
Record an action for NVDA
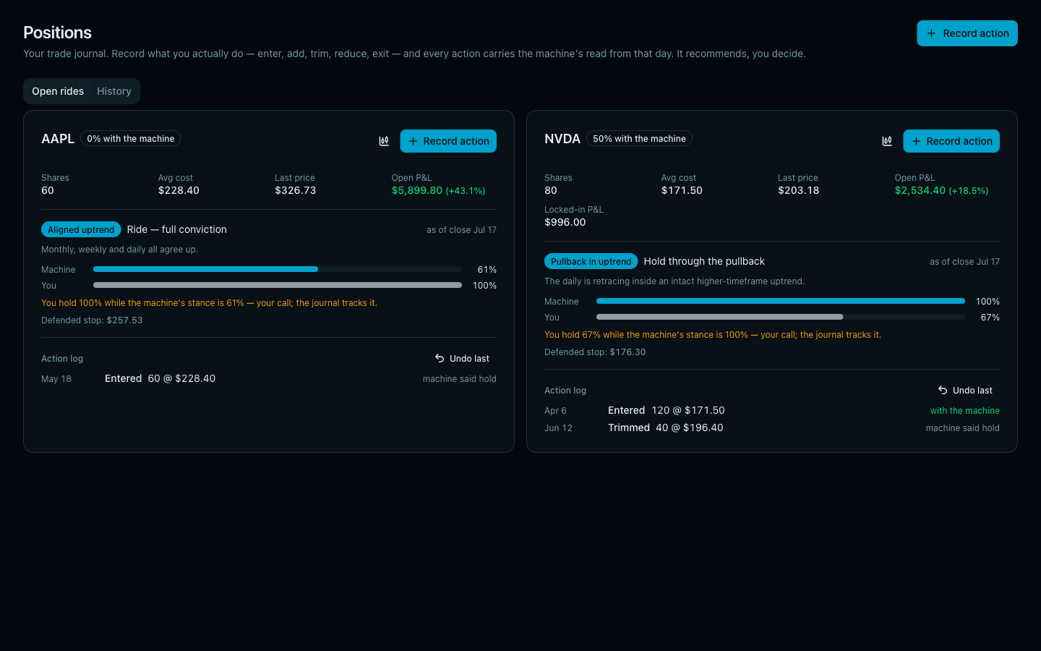coord(951,141)
